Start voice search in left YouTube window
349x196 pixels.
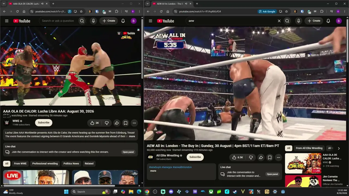coord(94,21)
